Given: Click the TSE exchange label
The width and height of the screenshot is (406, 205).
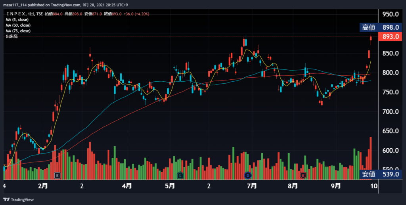Looking at the screenshot, I should [x=40, y=14].
